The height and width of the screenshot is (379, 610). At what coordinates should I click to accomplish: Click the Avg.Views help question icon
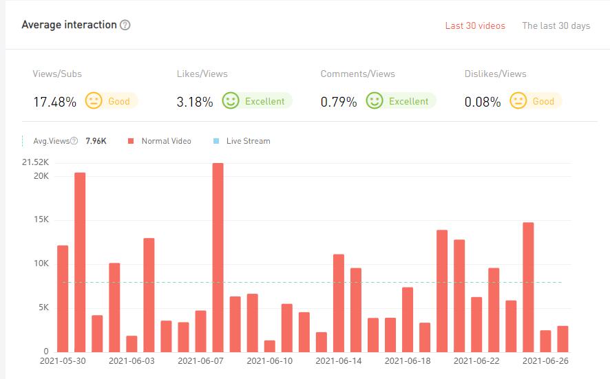(74, 141)
